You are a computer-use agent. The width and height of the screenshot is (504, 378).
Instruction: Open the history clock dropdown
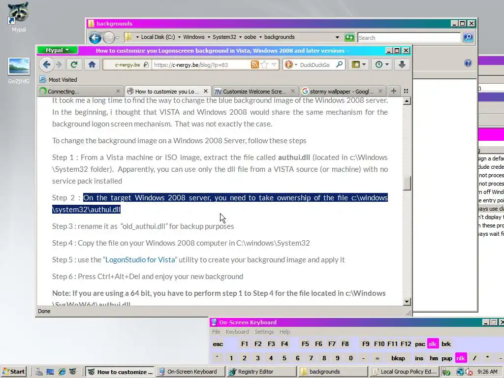[382, 64]
